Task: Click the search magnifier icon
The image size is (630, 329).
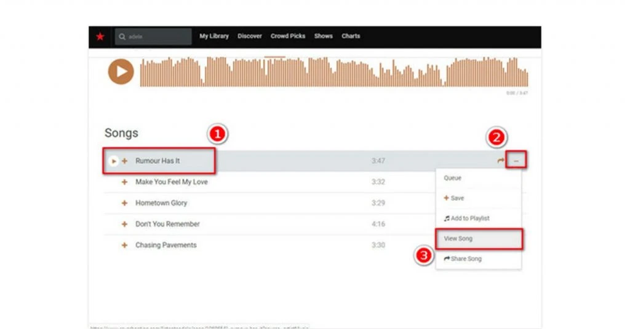Action: [122, 37]
